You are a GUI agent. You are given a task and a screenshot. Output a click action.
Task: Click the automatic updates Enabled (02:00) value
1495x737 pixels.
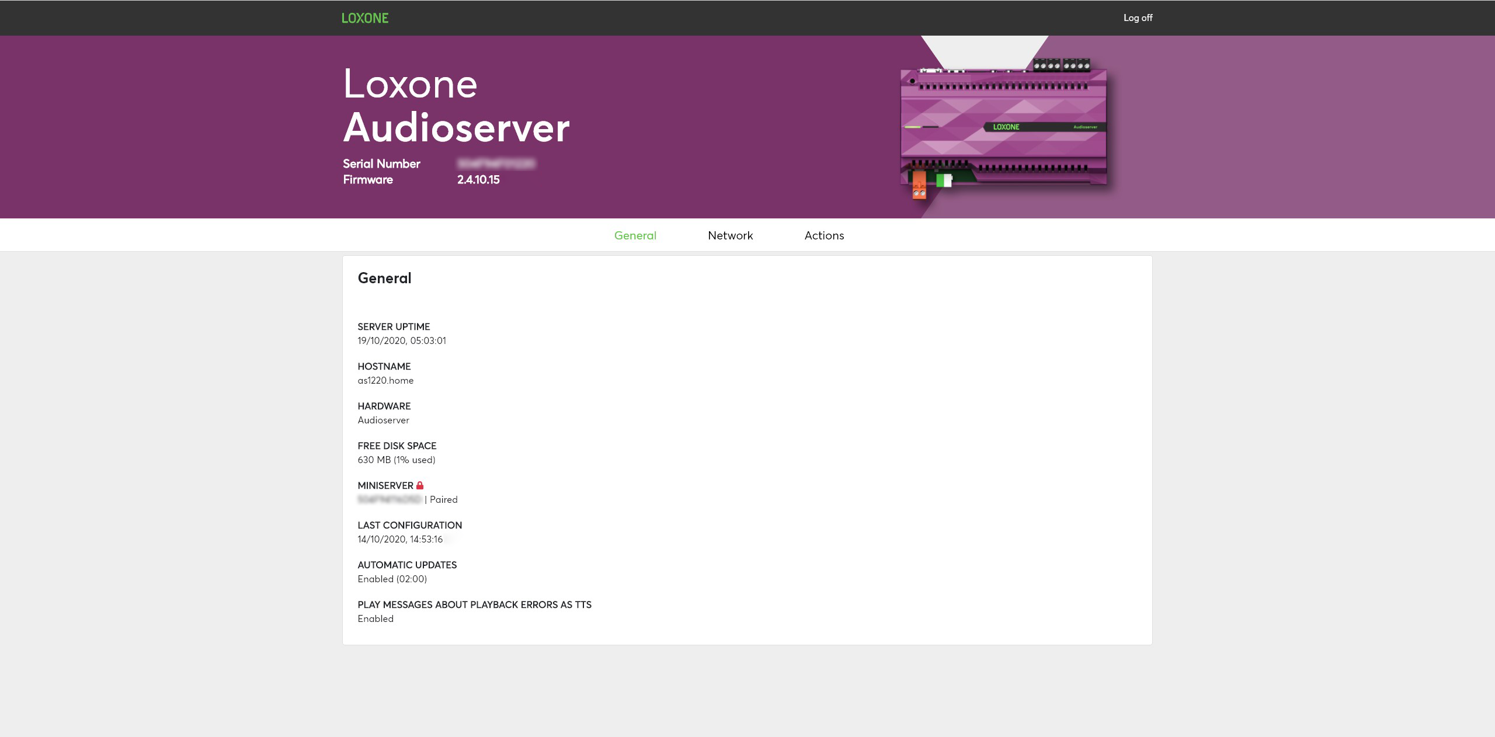(392, 579)
